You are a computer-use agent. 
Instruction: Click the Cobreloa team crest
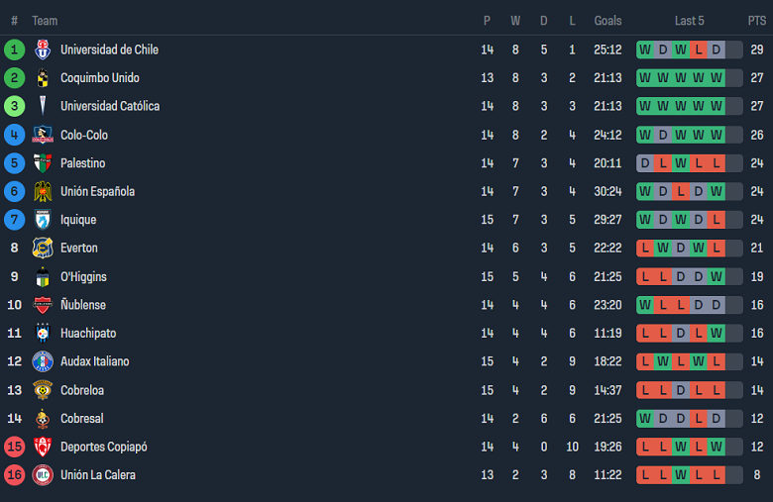pyautogui.click(x=43, y=390)
